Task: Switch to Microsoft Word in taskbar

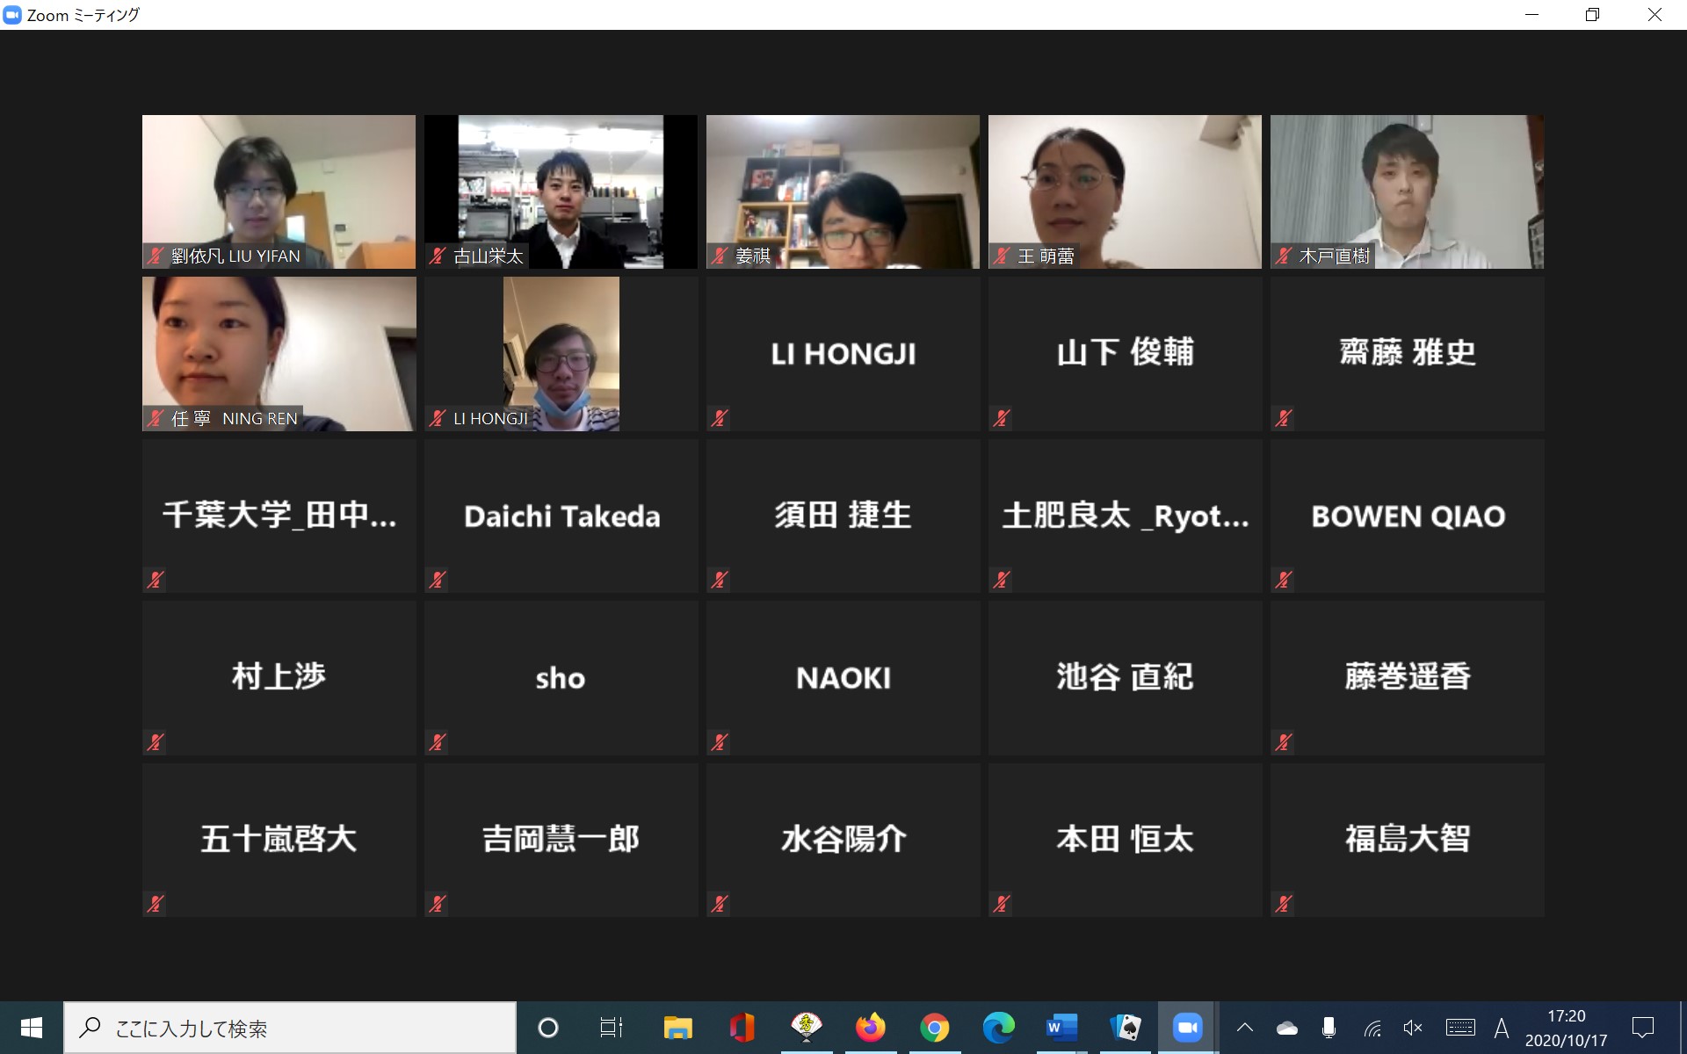Action: tap(1061, 1028)
